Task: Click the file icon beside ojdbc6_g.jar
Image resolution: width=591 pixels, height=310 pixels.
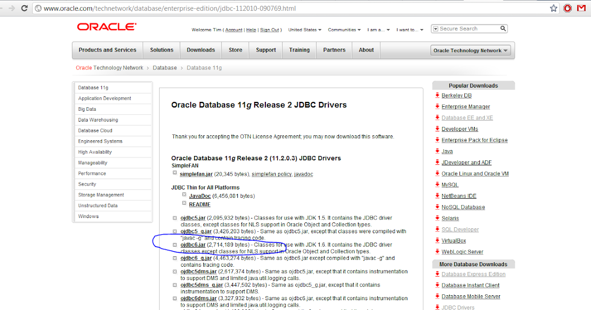Action: pos(175,258)
